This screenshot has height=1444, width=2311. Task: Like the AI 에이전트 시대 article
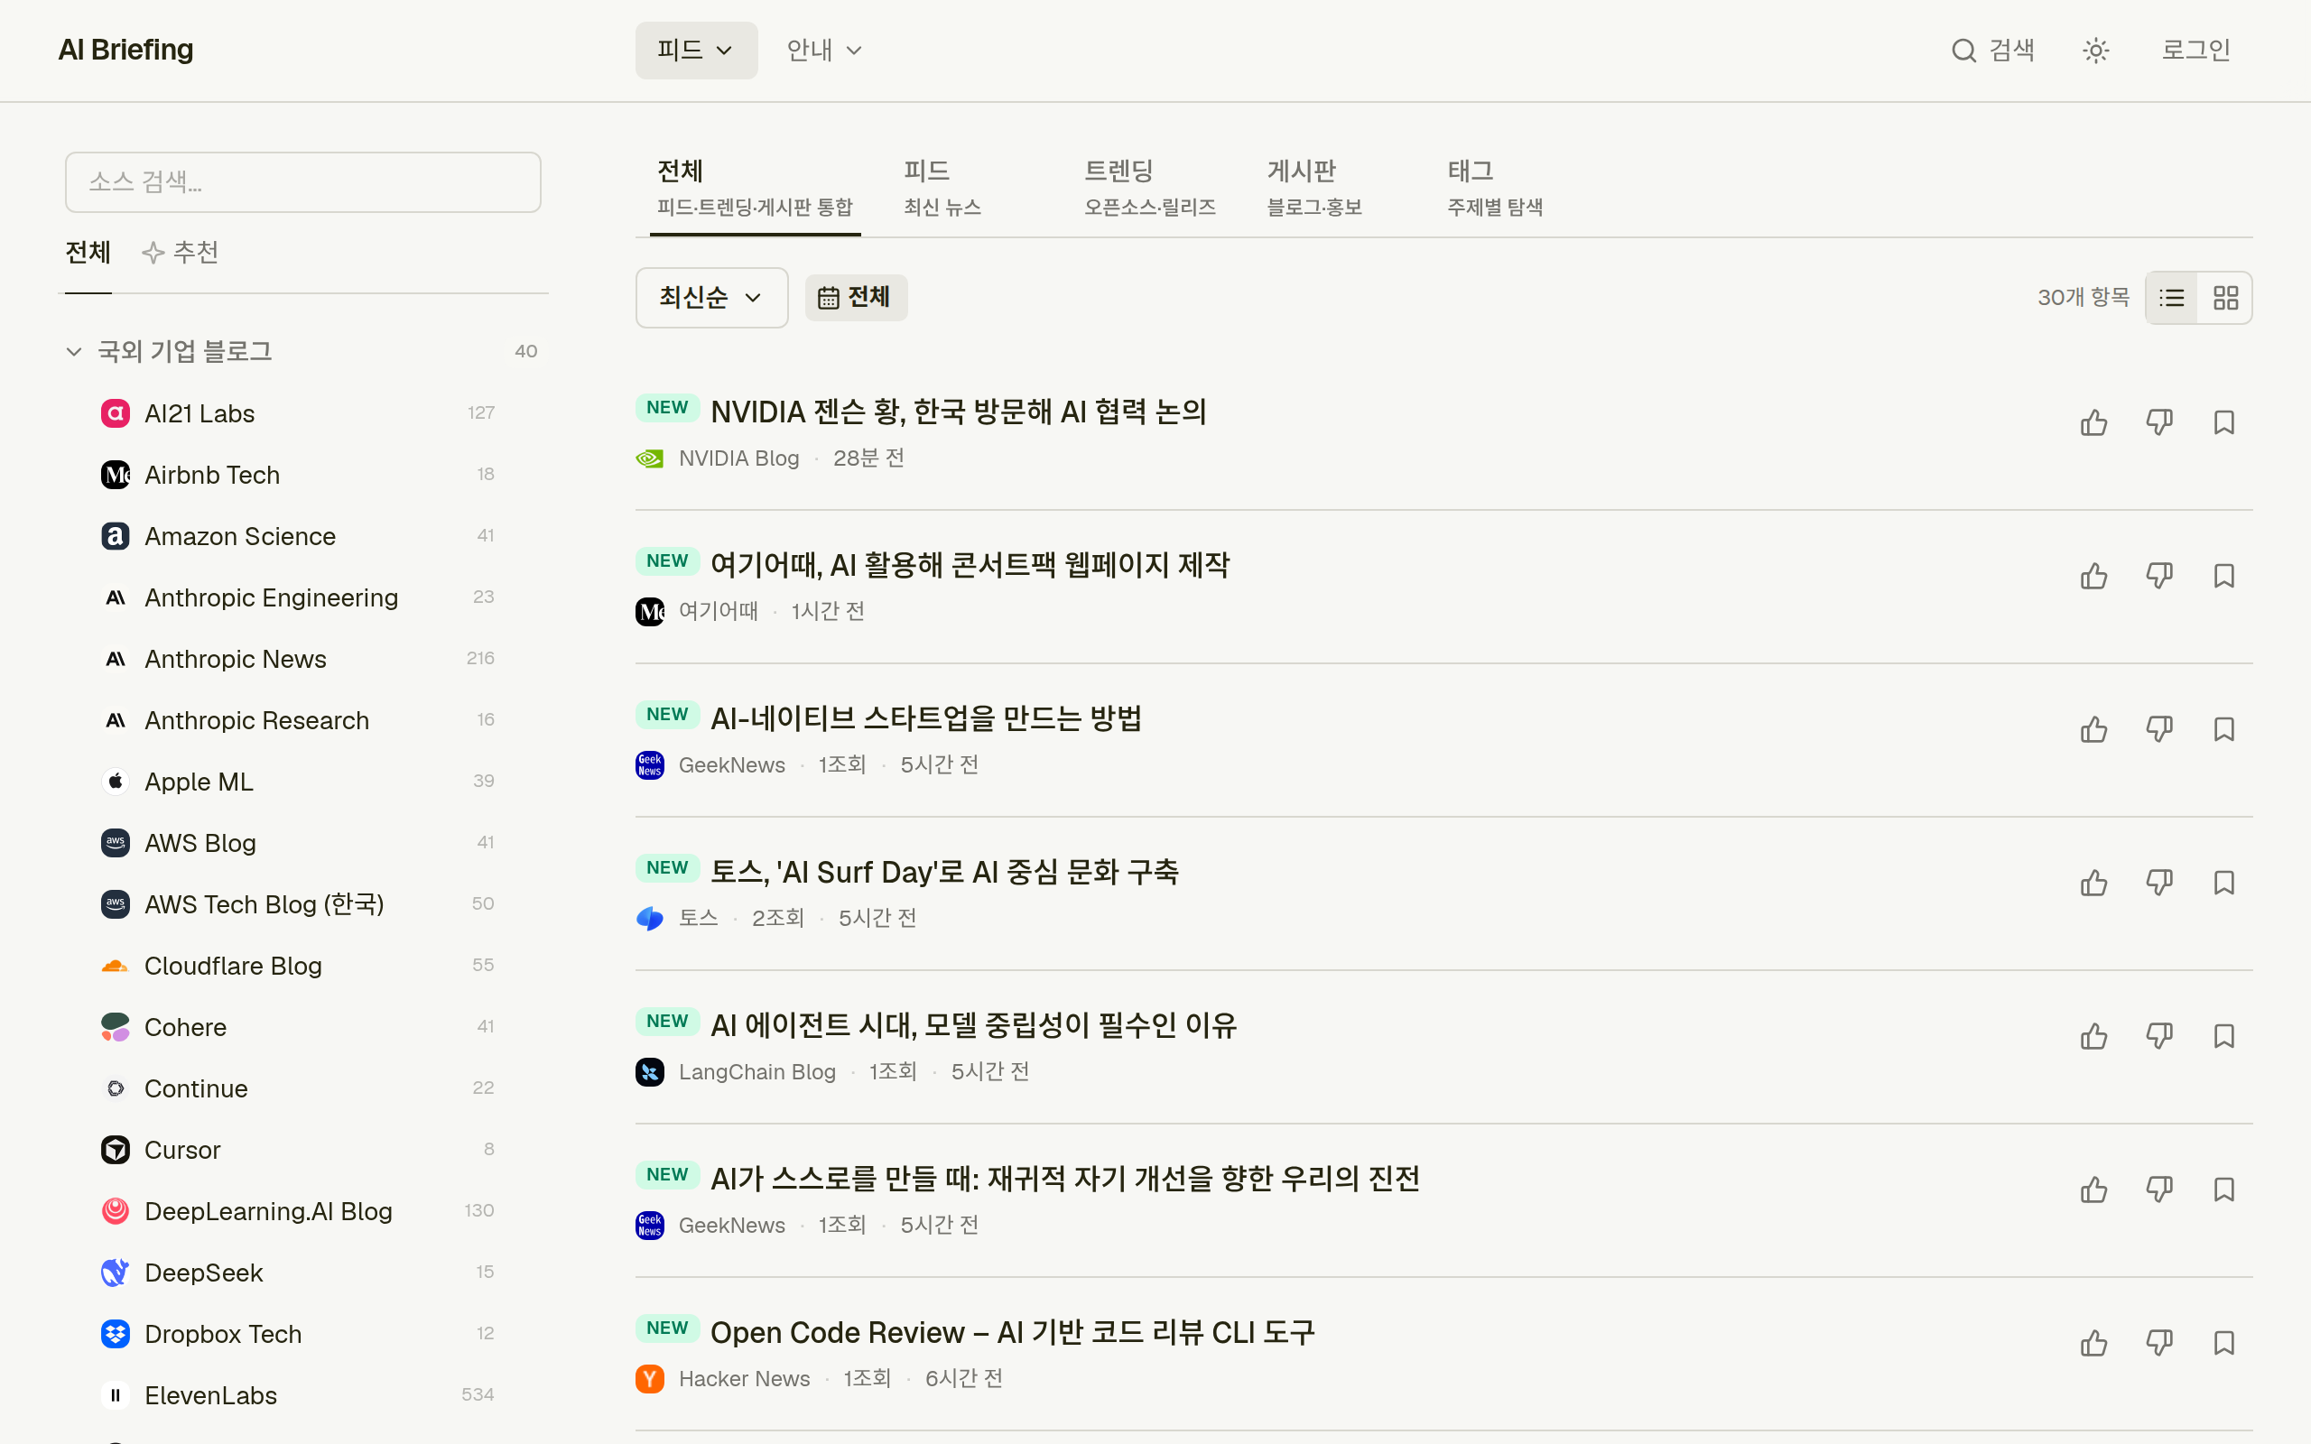(2093, 1036)
